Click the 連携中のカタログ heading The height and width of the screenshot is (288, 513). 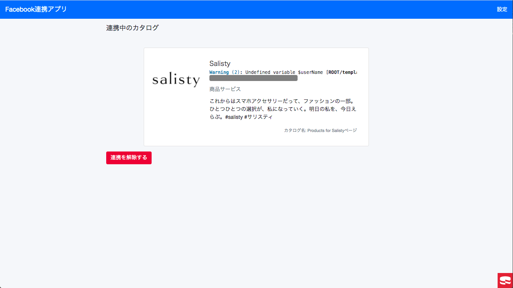coord(132,28)
